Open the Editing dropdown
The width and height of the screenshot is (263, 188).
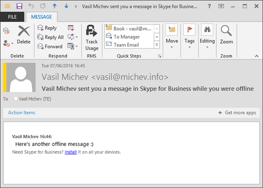point(207,37)
